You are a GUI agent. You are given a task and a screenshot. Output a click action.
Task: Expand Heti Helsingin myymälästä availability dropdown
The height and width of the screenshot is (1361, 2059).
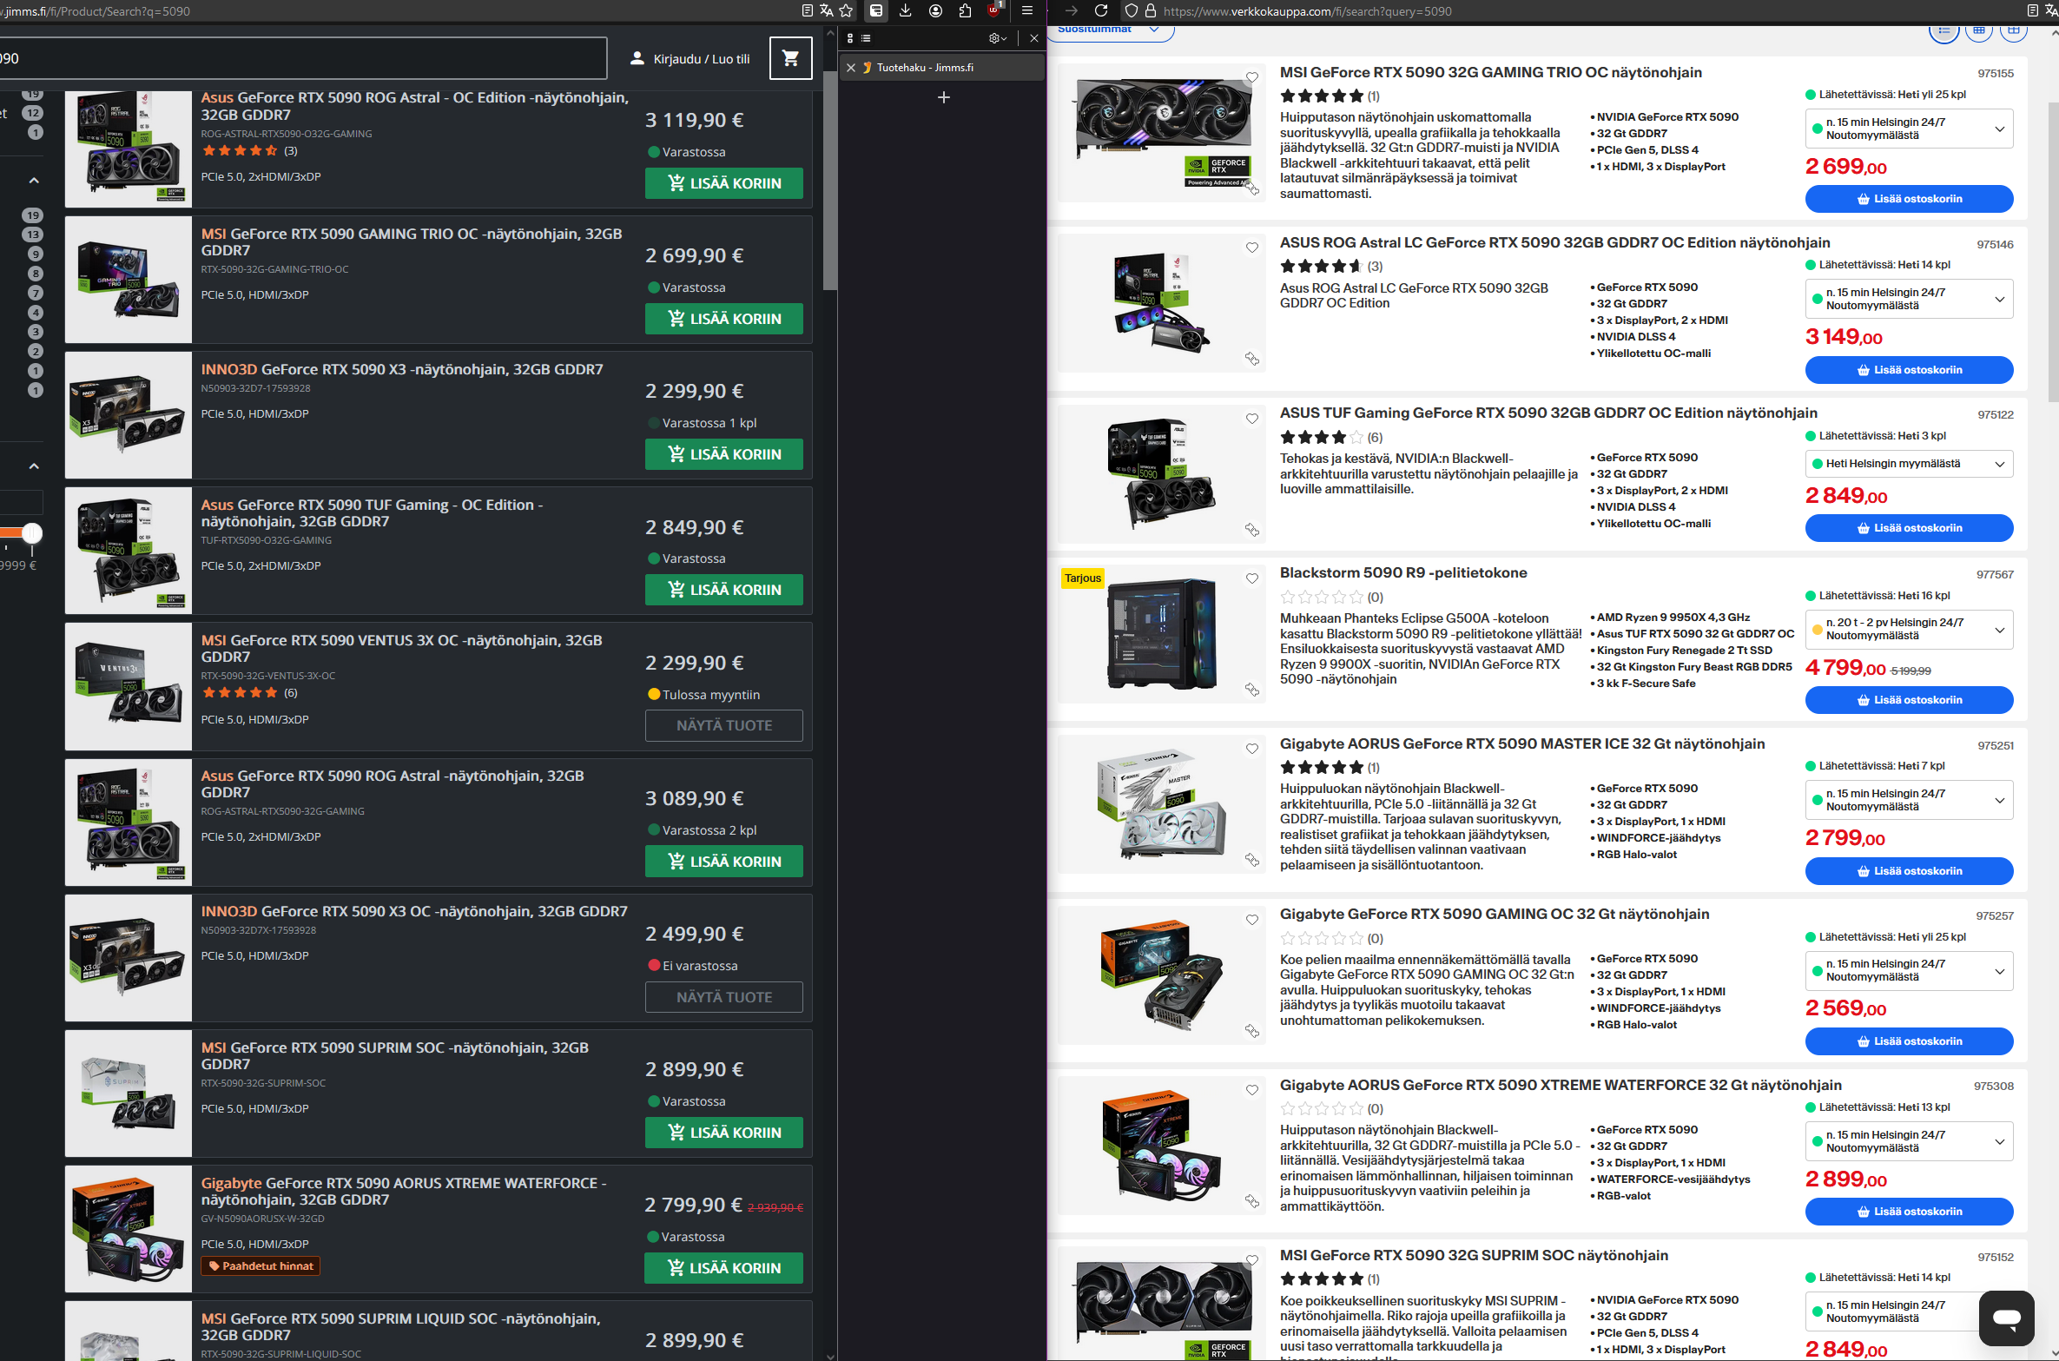point(1909,464)
